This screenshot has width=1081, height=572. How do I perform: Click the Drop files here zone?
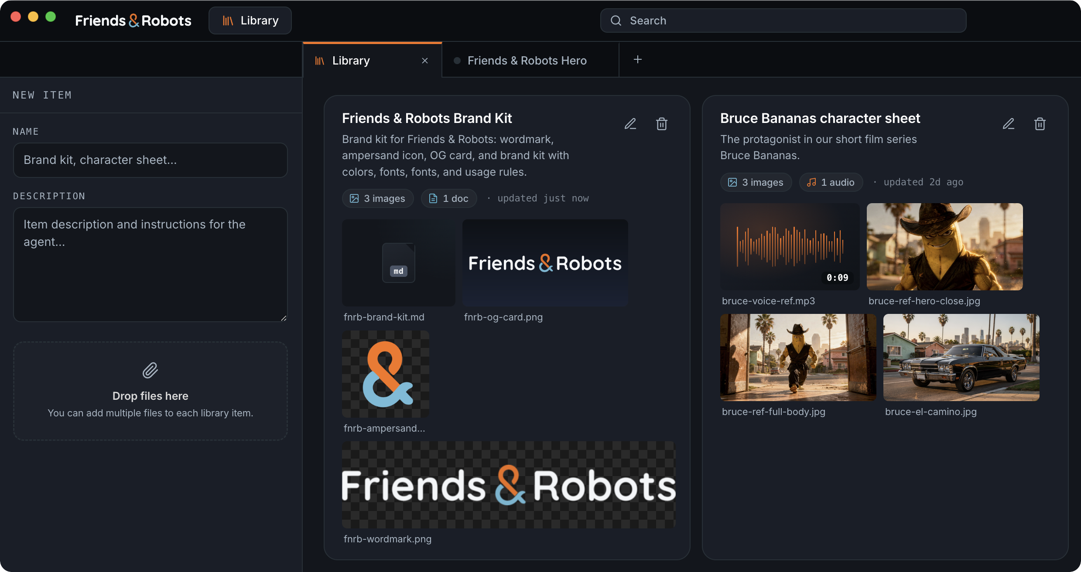tap(151, 391)
